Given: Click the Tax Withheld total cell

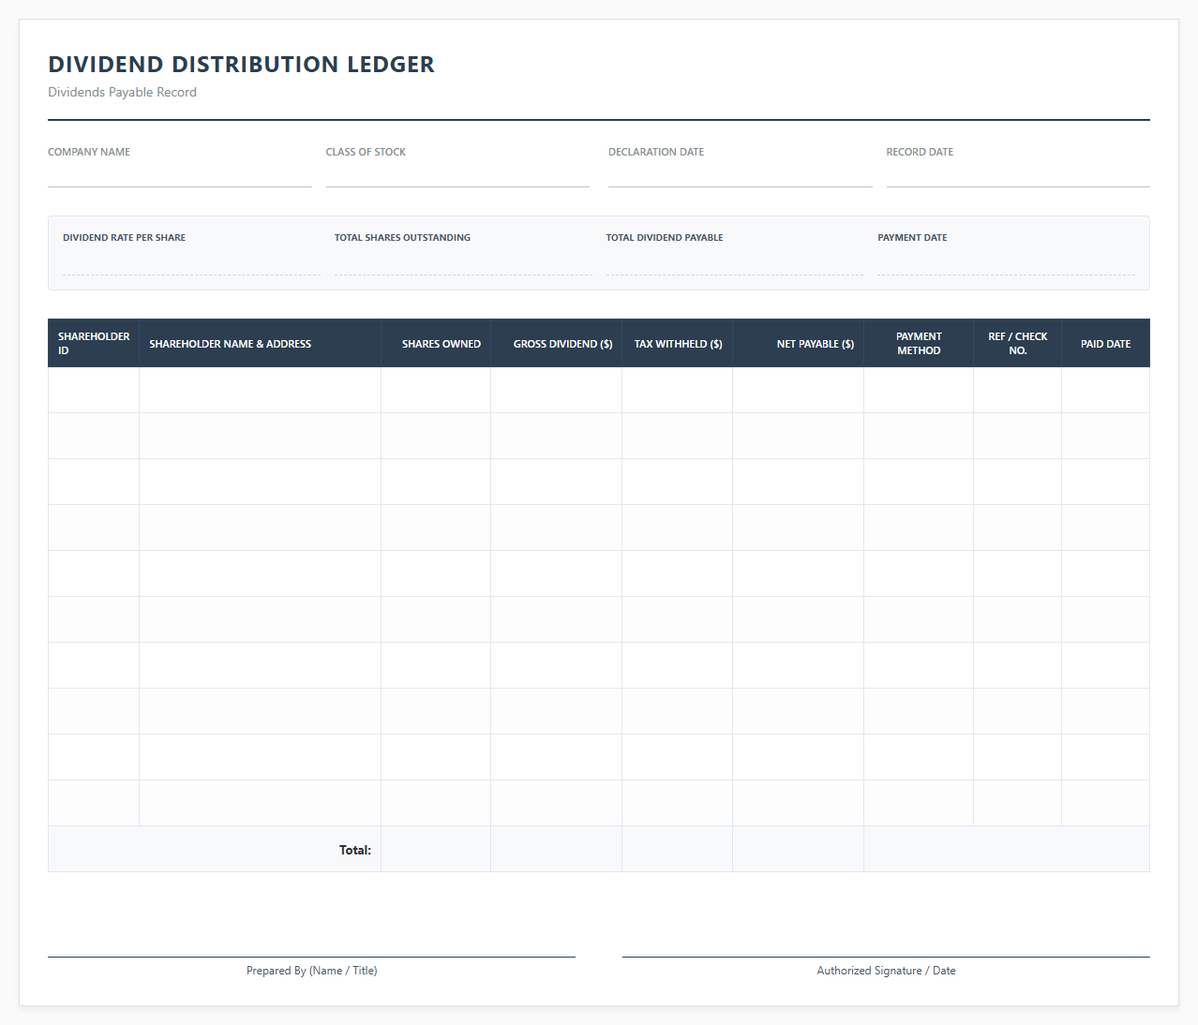Looking at the screenshot, I should 678,849.
